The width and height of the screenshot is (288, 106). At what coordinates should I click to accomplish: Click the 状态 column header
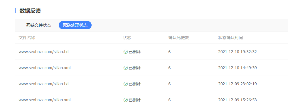click(127, 38)
